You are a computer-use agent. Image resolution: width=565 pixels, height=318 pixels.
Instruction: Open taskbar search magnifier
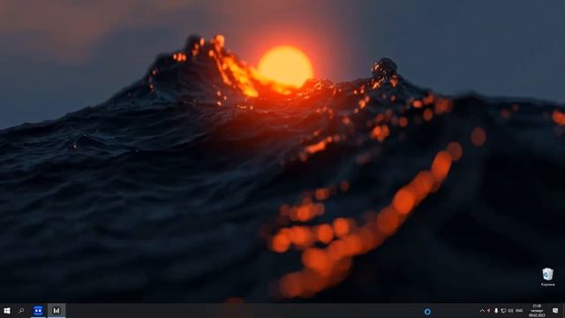21,310
